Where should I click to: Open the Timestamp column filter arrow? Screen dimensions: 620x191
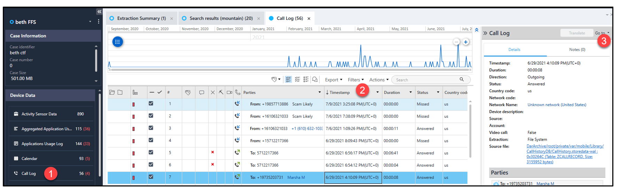(x=377, y=92)
